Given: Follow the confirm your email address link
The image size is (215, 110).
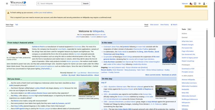Looking at the screenshot, I should point(43,13).
